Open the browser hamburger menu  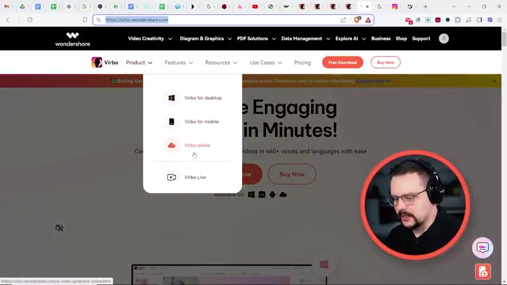(x=499, y=20)
